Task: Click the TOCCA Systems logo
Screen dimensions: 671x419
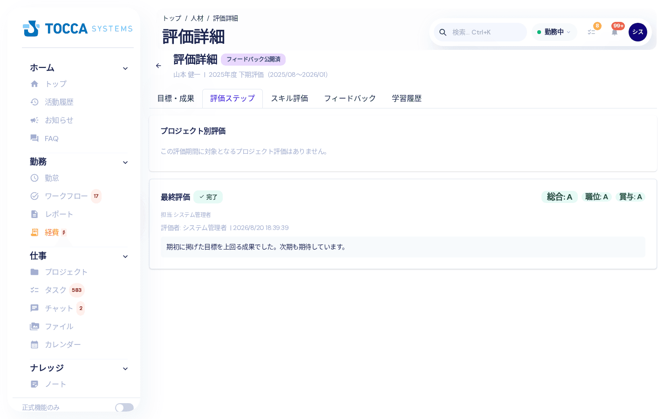Action: point(78,28)
